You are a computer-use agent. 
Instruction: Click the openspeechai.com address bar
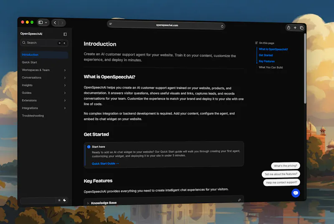click(x=166, y=25)
